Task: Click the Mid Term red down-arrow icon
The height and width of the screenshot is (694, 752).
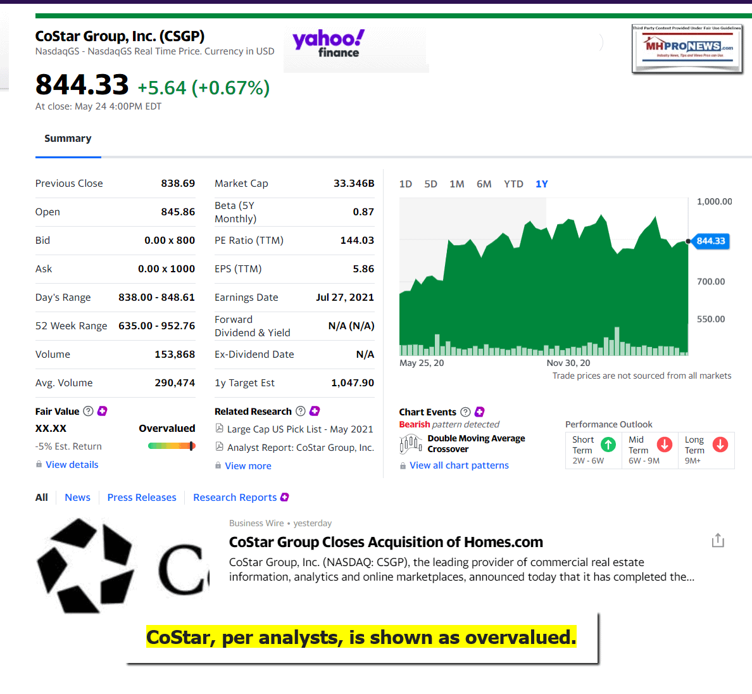Action: [x=664, y=445]
